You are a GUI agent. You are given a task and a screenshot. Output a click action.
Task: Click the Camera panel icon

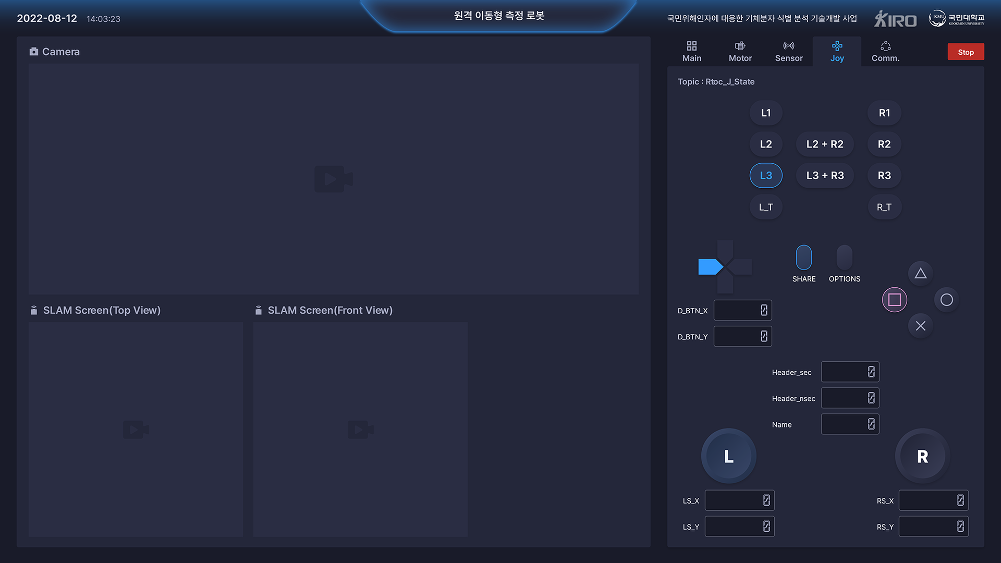[34, 52]
